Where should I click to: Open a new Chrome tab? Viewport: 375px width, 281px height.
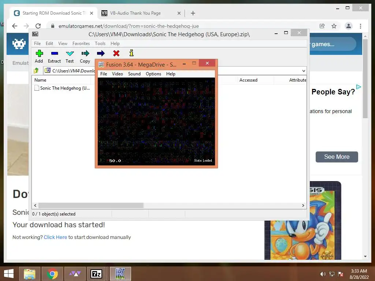click(193, 13)
